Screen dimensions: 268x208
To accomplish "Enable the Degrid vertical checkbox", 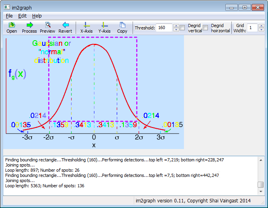I will click(x=182, y=28).
